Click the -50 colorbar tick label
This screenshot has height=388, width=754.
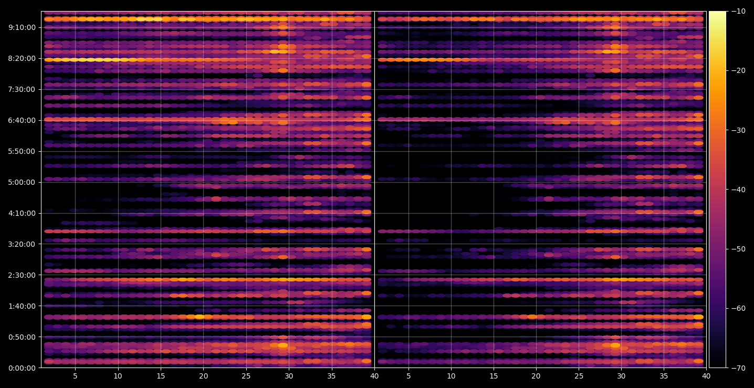coord(738,249)
